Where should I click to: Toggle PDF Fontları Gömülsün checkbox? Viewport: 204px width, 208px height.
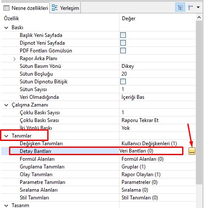coord(123,51)
